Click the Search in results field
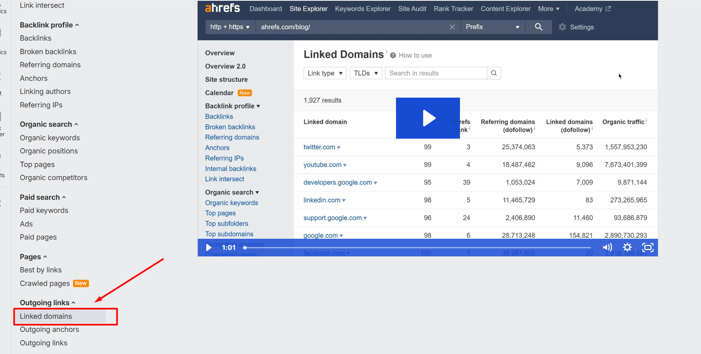This screenshot has width=701, height=354. (436, 73)
